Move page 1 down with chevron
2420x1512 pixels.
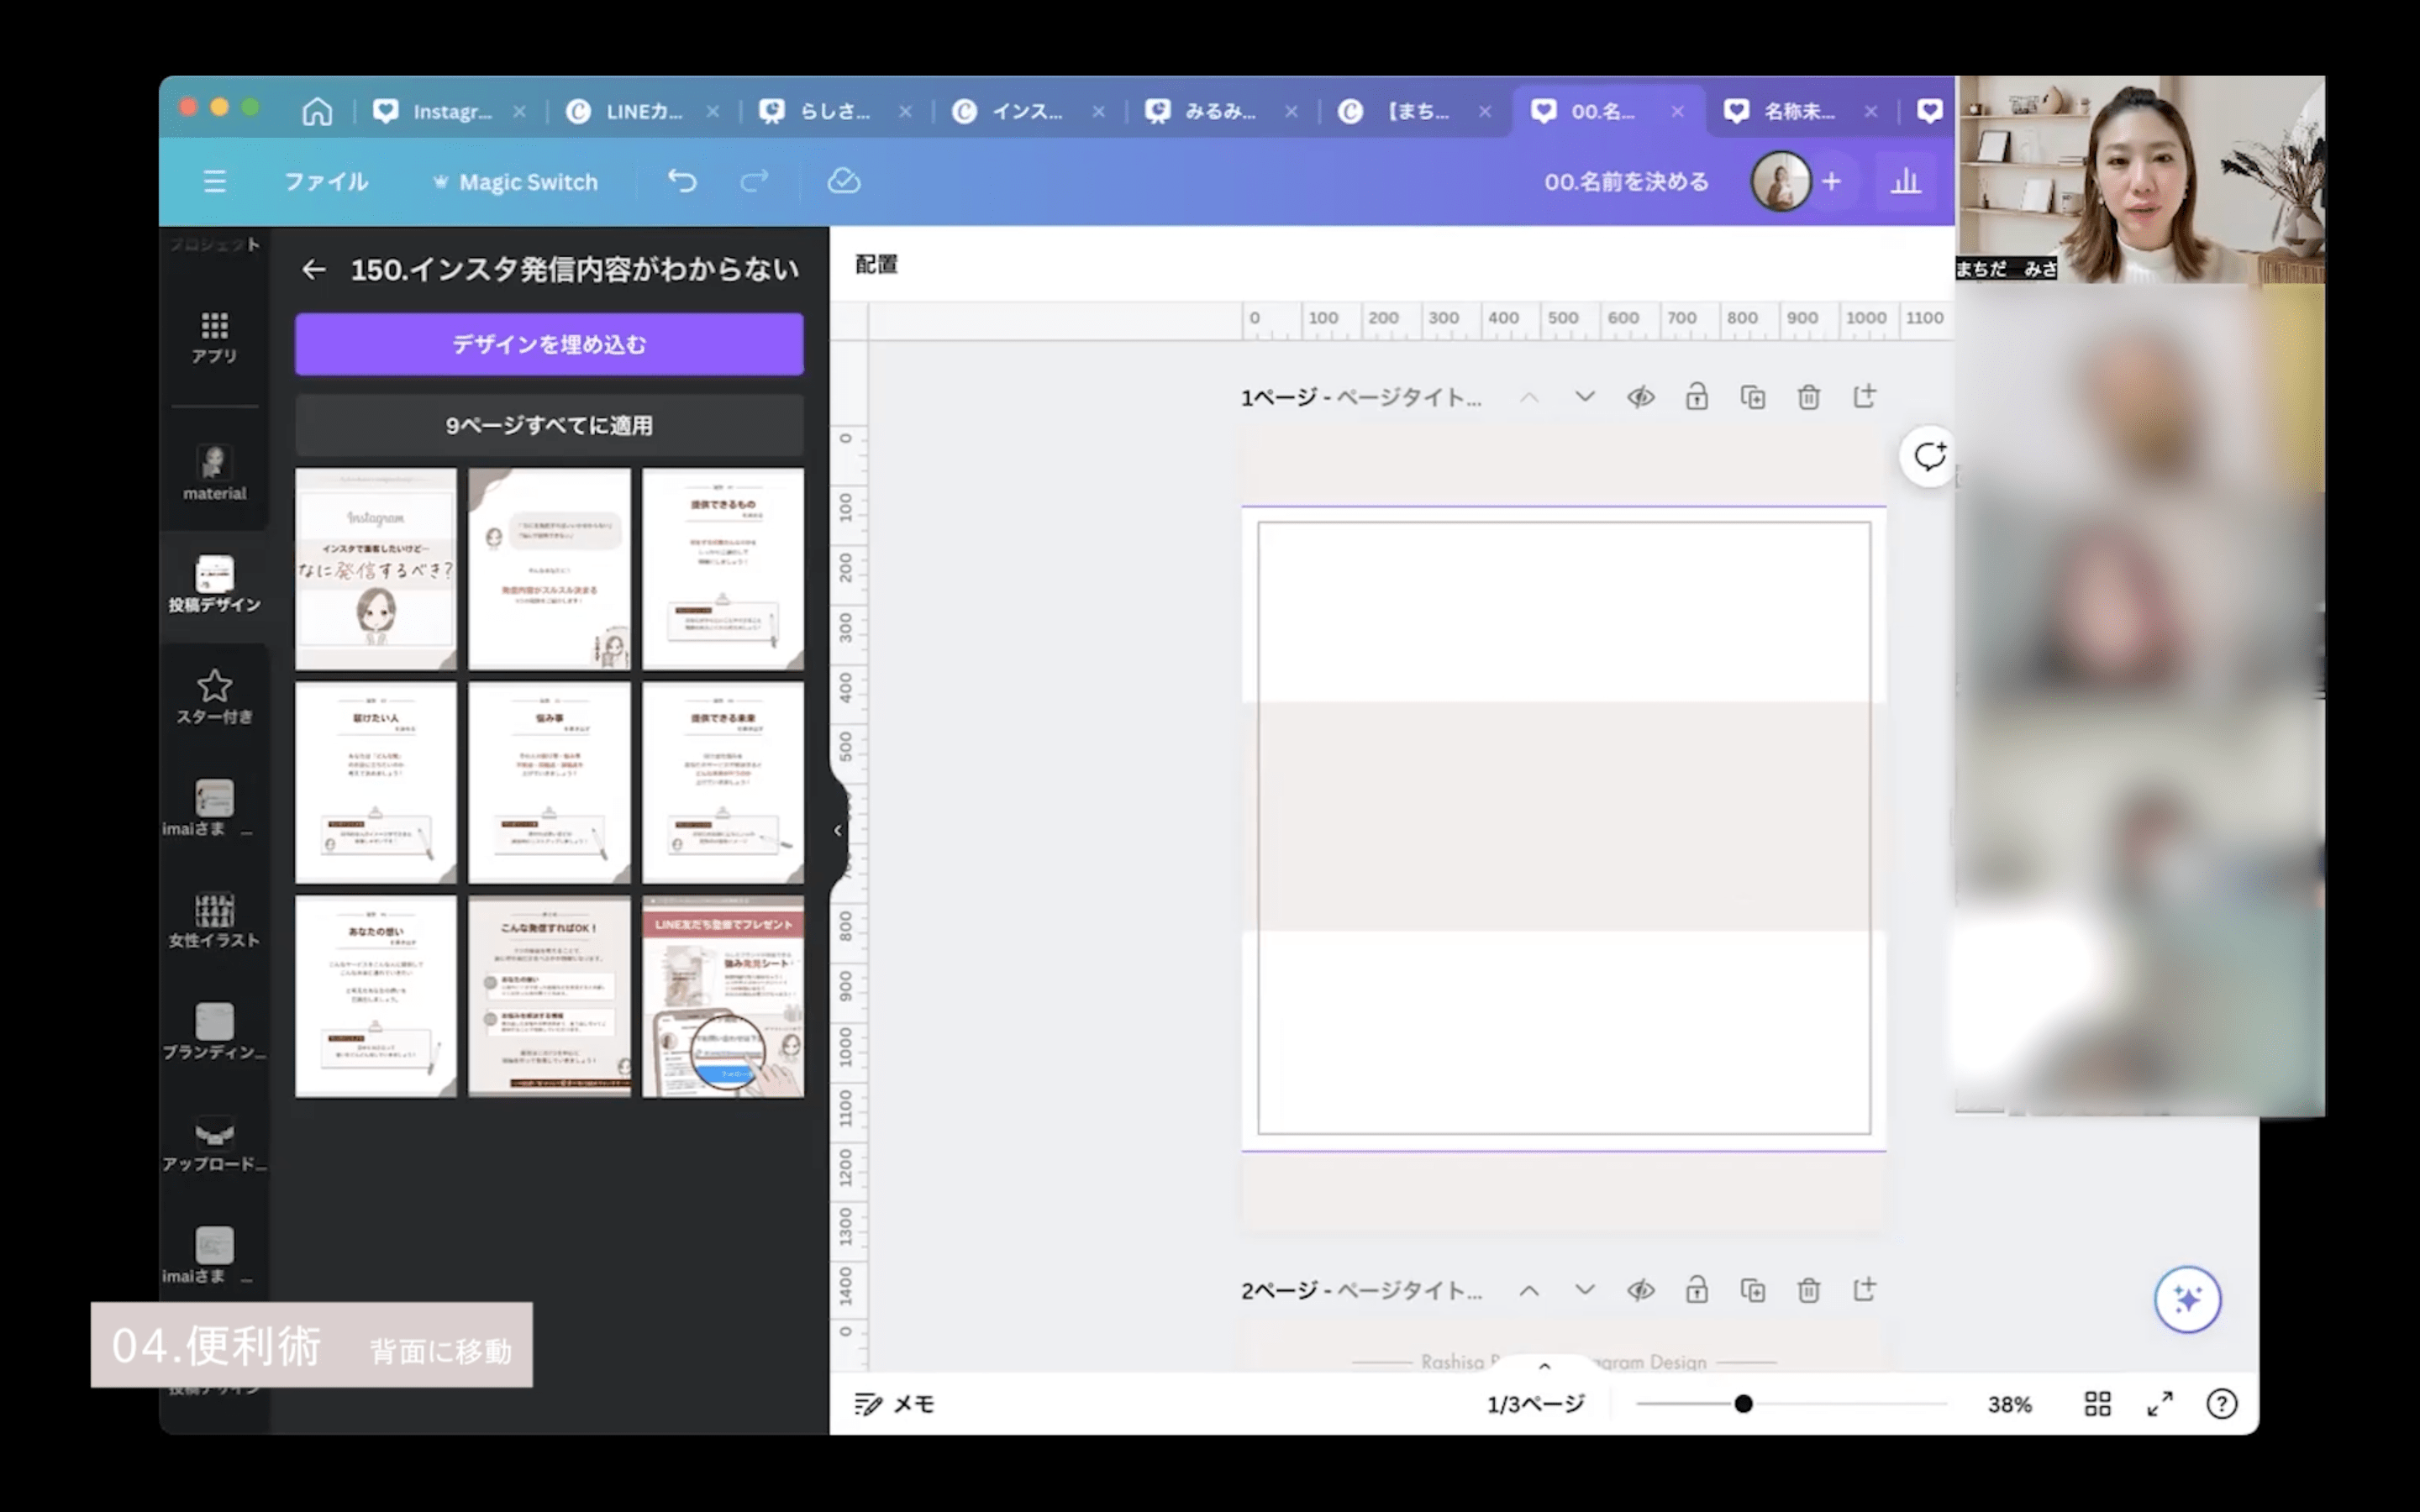[x=1584, y=397]
